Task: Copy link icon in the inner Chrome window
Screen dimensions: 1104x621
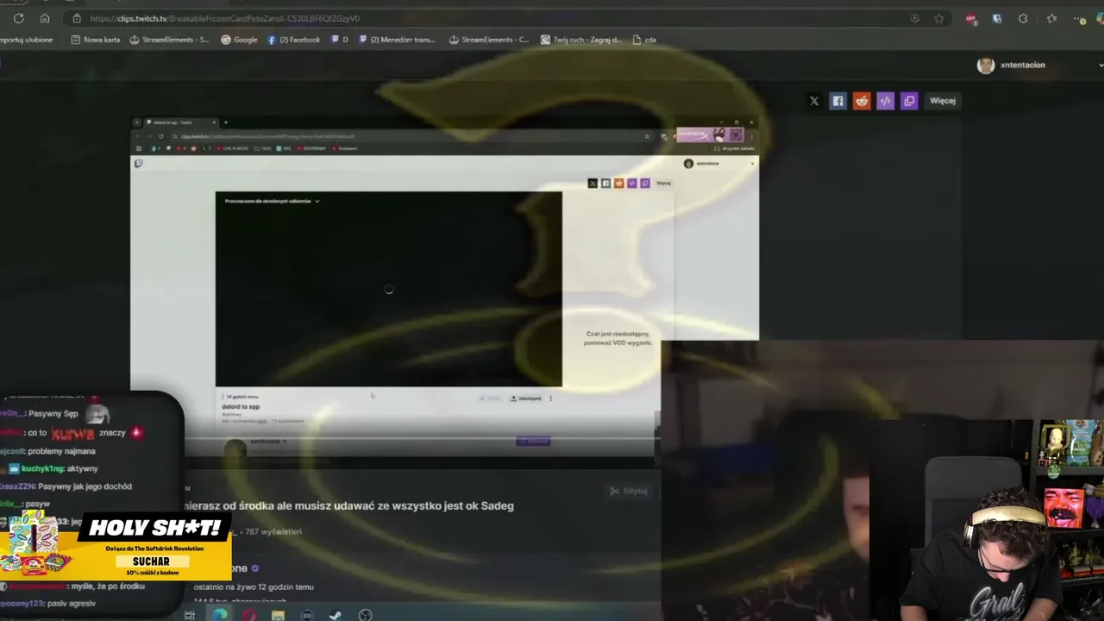Action: click(644, 183)
